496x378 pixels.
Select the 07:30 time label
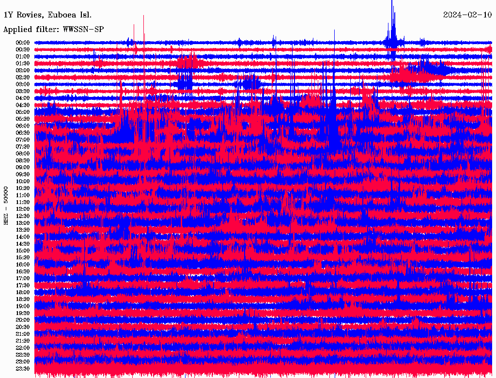click(x=23, y=147)
